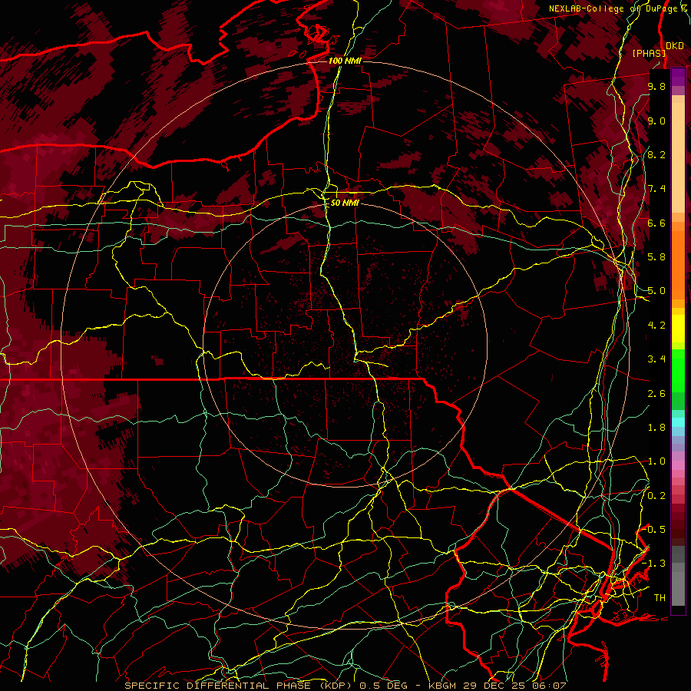Pick the orange segment of the color bar
This screenshot has width=691, height=691.
(678, 264)
